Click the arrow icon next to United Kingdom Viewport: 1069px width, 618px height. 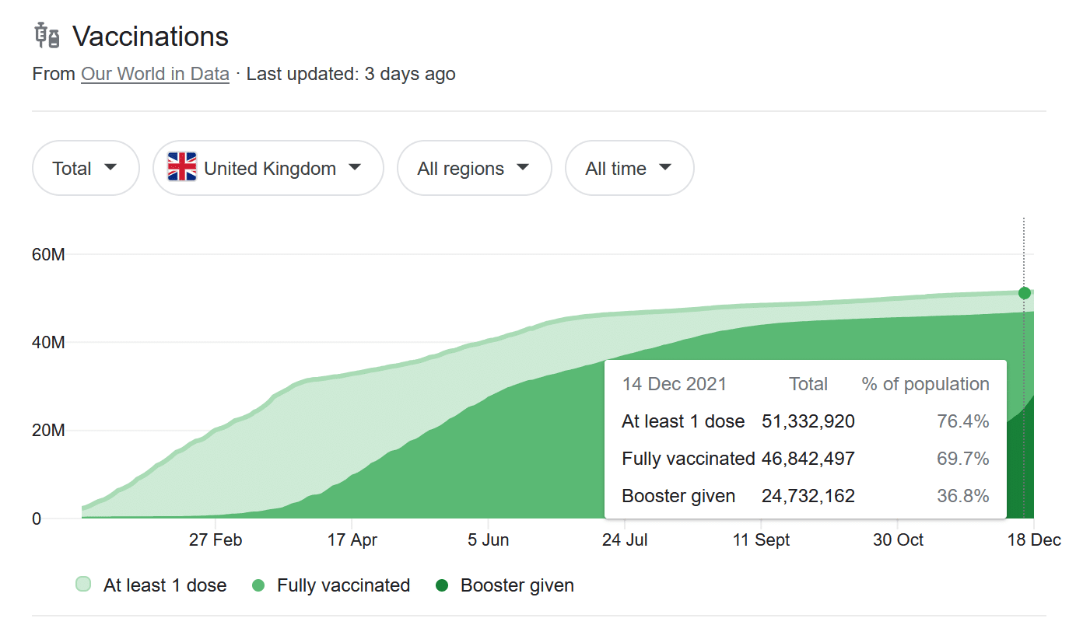pyautogui.click(x=355, y=168)
